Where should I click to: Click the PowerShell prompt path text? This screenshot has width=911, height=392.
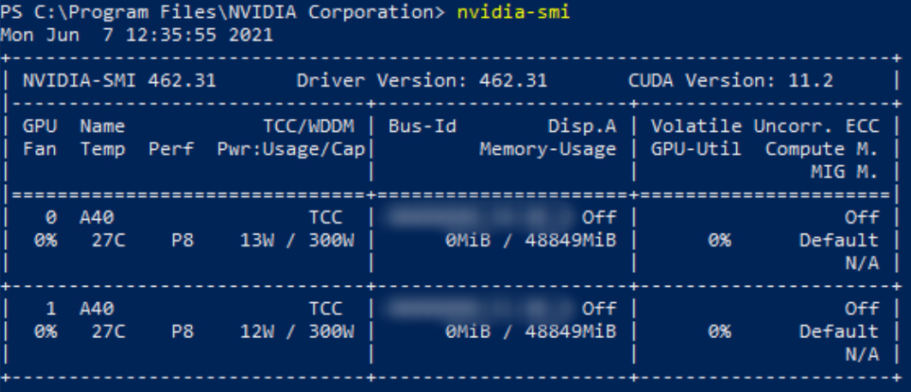tap(223, 13)
